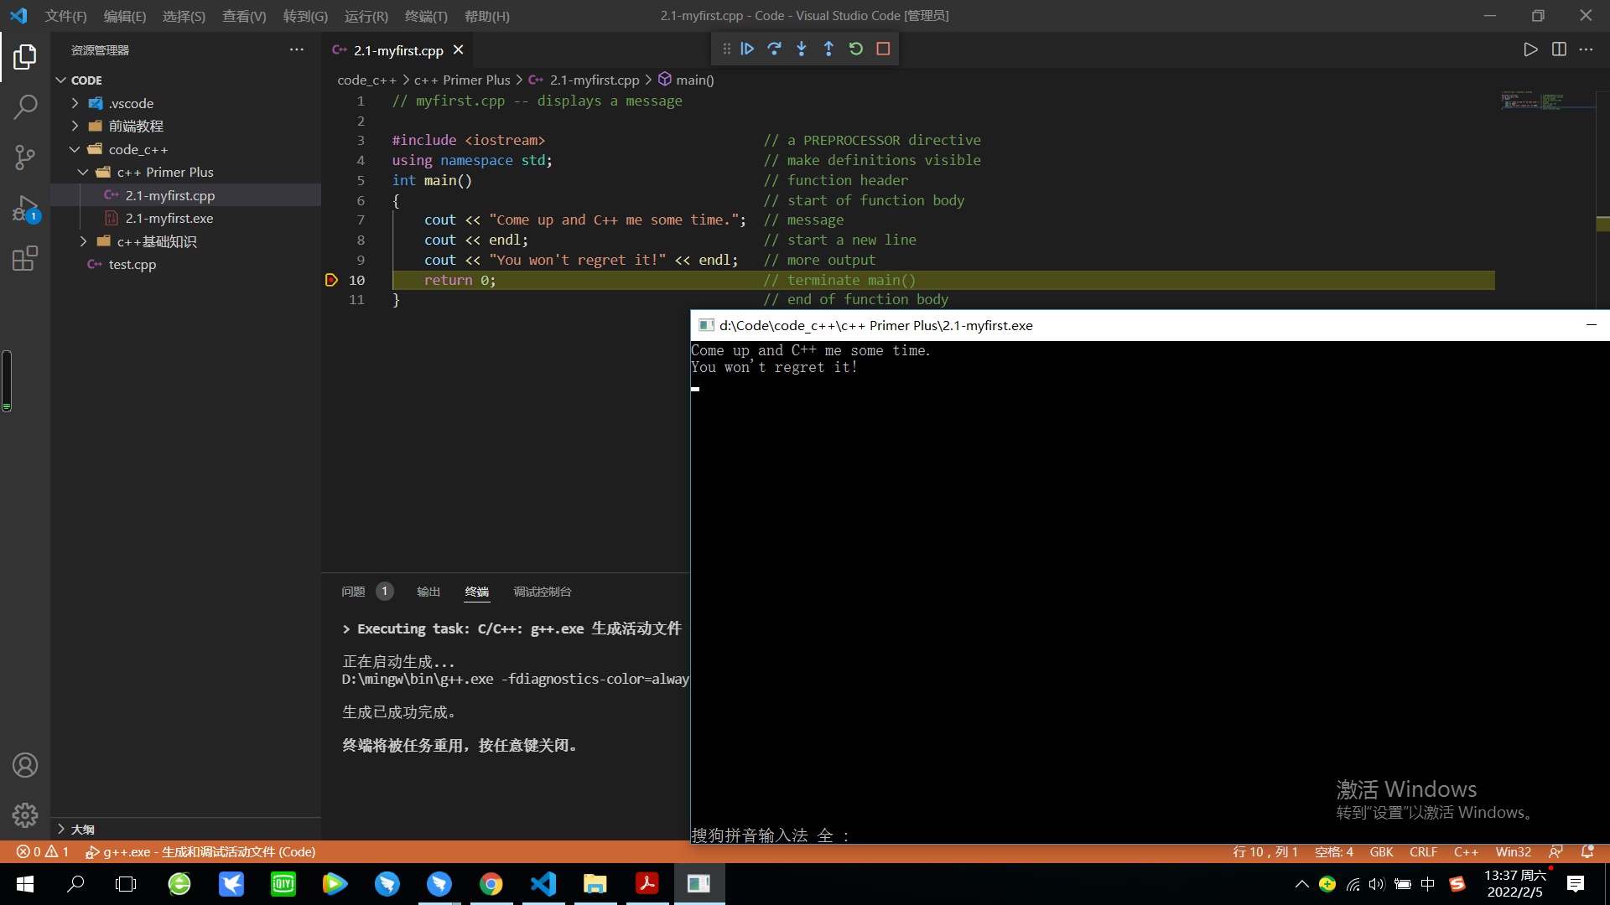Click the debug Continue button

(x=747, y=49)
